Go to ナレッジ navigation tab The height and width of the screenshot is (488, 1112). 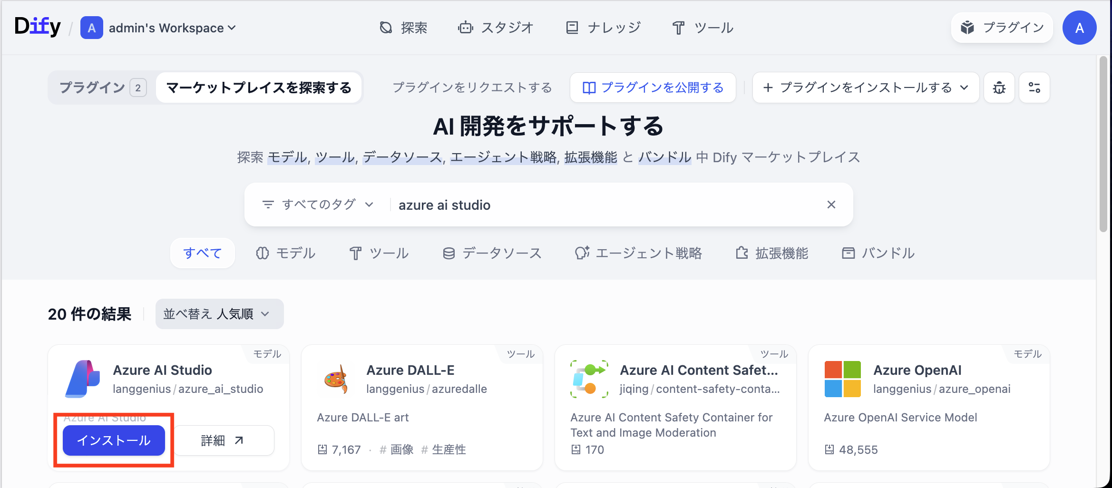(603, 28)
